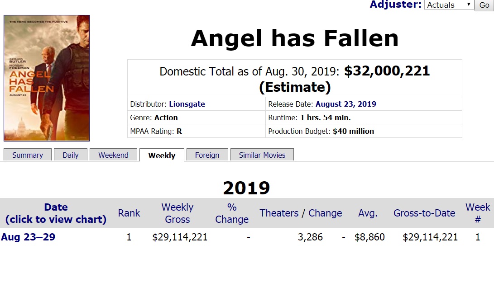Click the % Change column header
Image resolution: width=494 pixels, height=306 pixels.
tap(232, 213)
